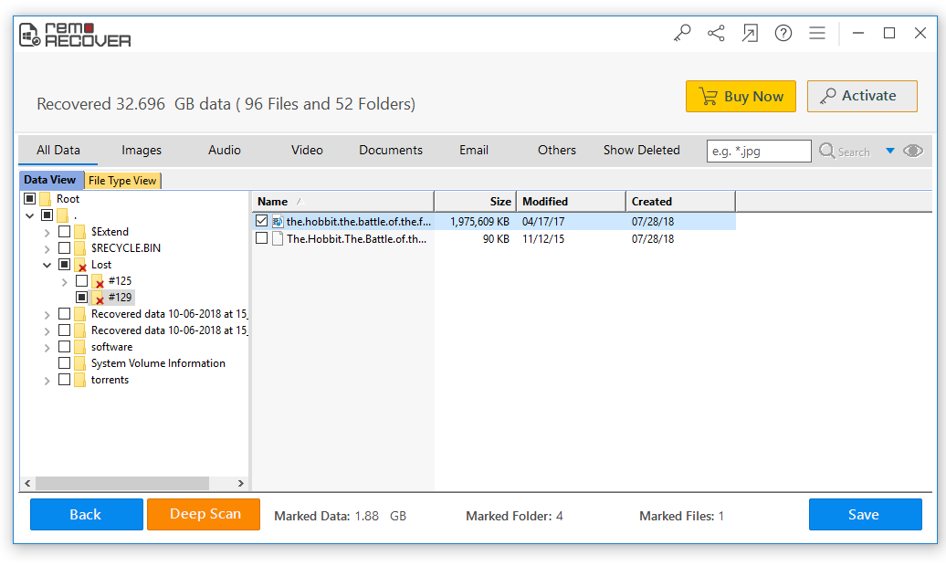Click the software folder icon
The width and height of the screenshot is (946, 566).
(x=80, y=347)
